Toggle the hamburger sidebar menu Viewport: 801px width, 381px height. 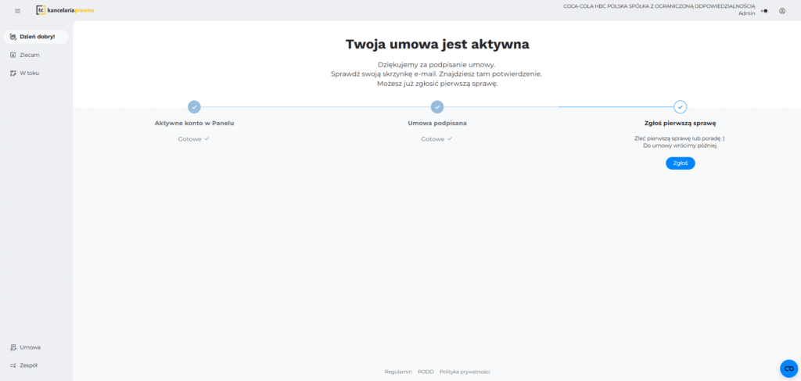[x=17, y=10]
